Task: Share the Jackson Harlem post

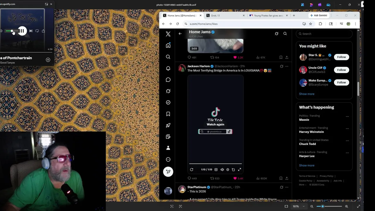Action: 287,178
